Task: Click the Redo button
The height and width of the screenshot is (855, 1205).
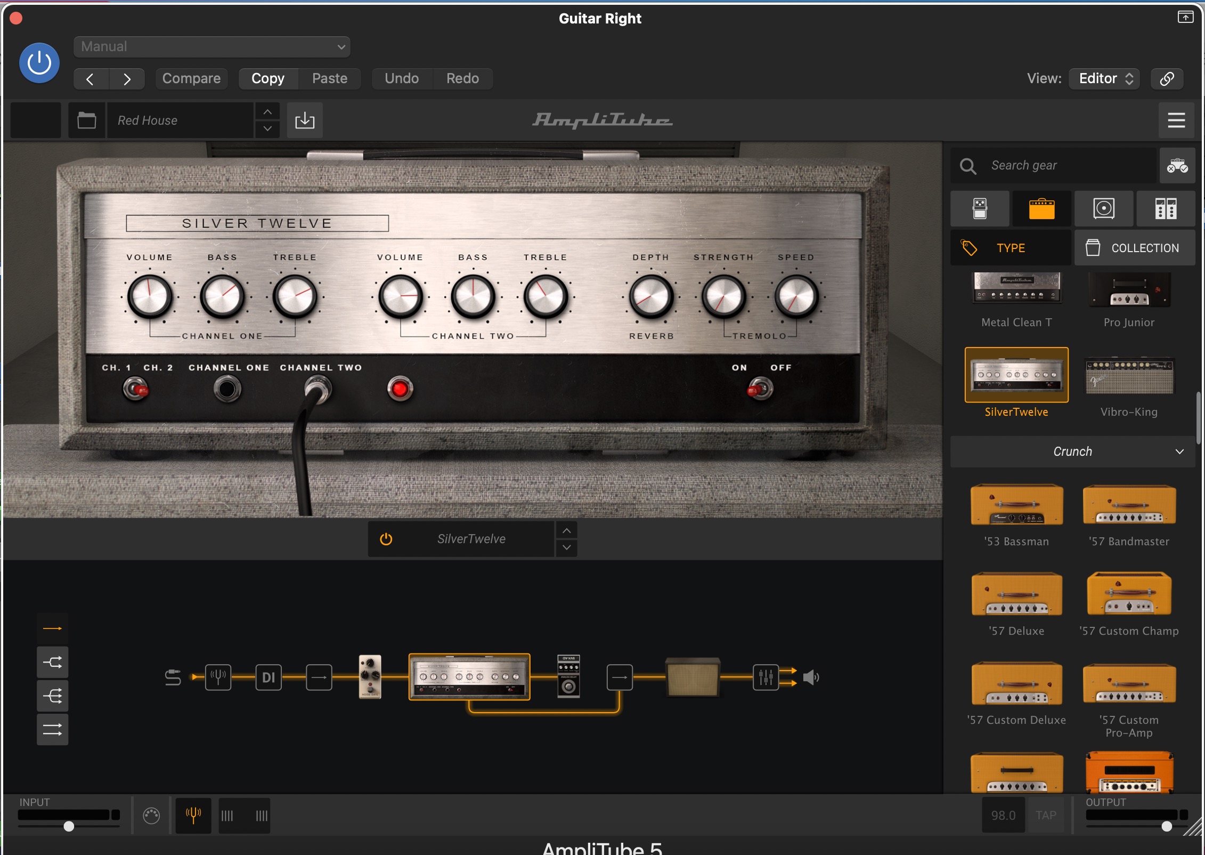Action: coord(462,79)
